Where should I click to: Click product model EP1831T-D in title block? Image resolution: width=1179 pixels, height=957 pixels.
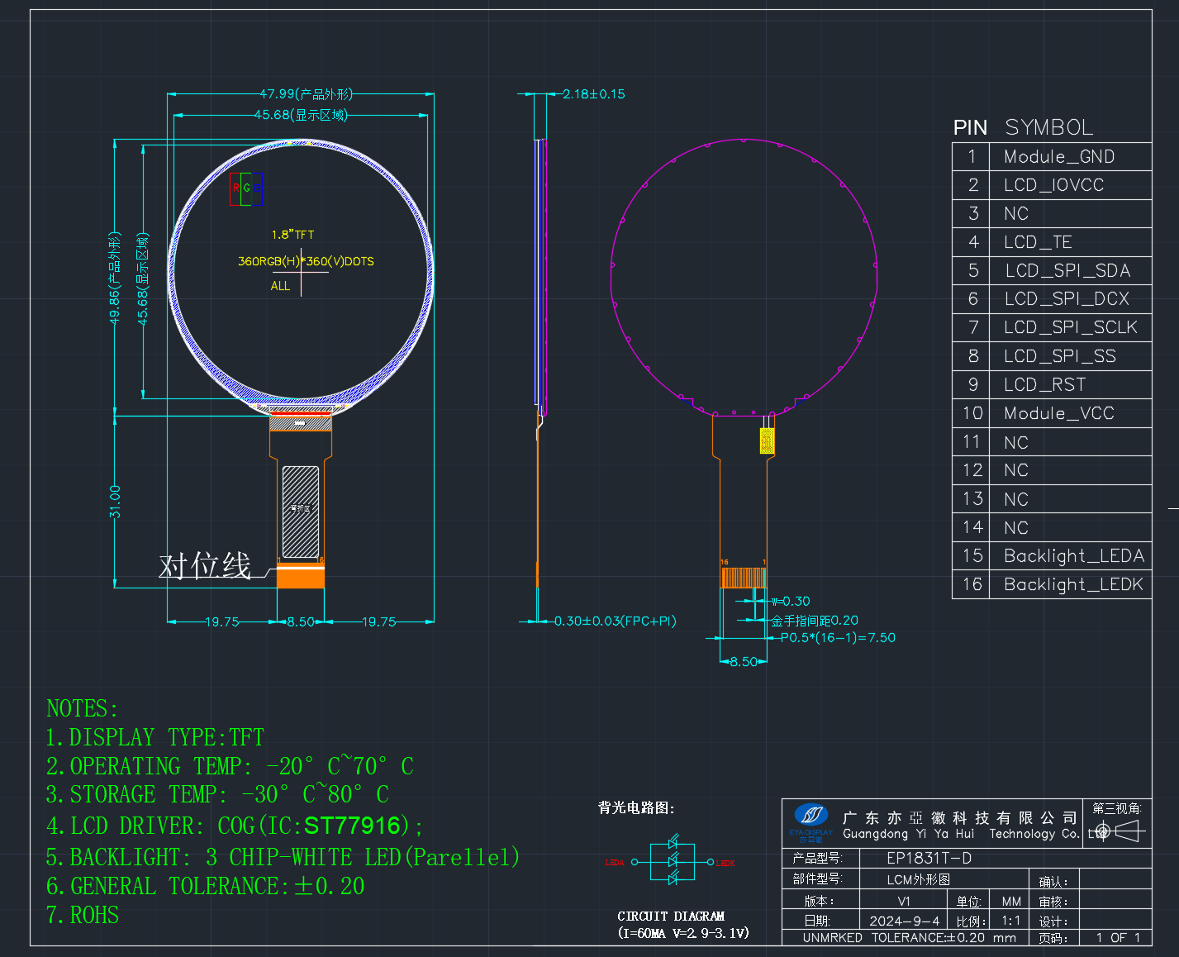(929, 858)
